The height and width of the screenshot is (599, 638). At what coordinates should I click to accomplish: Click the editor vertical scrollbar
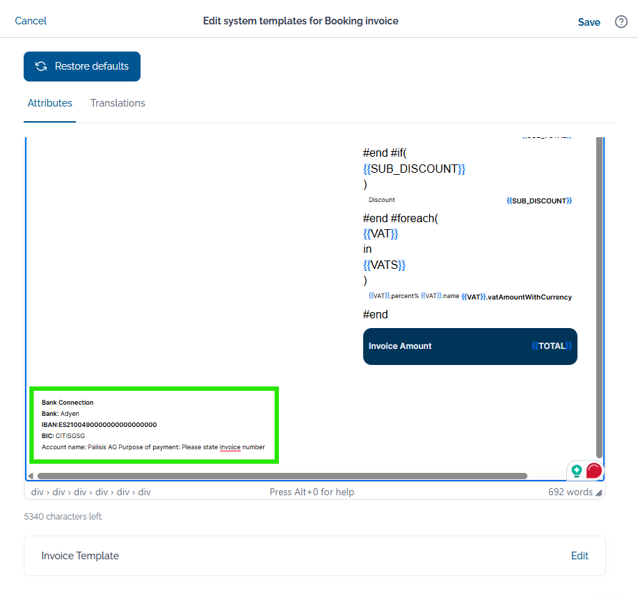point(599,297)
